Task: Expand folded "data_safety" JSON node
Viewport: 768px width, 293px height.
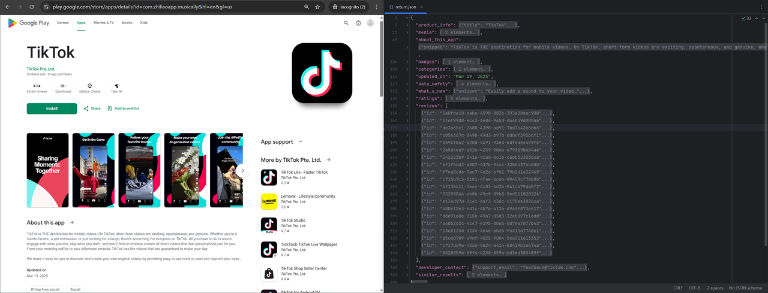Action: 407,84
